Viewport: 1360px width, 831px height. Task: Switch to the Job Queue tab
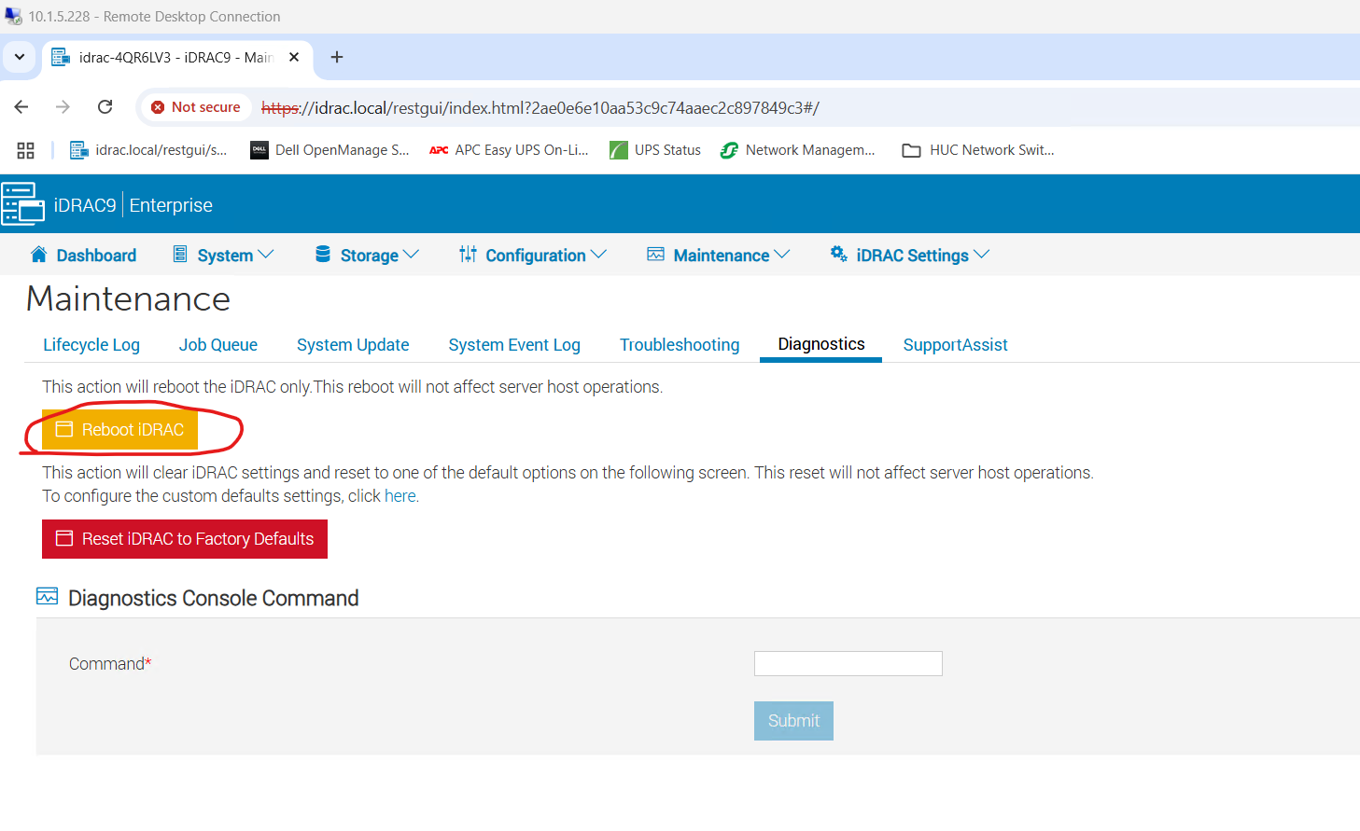218,345
